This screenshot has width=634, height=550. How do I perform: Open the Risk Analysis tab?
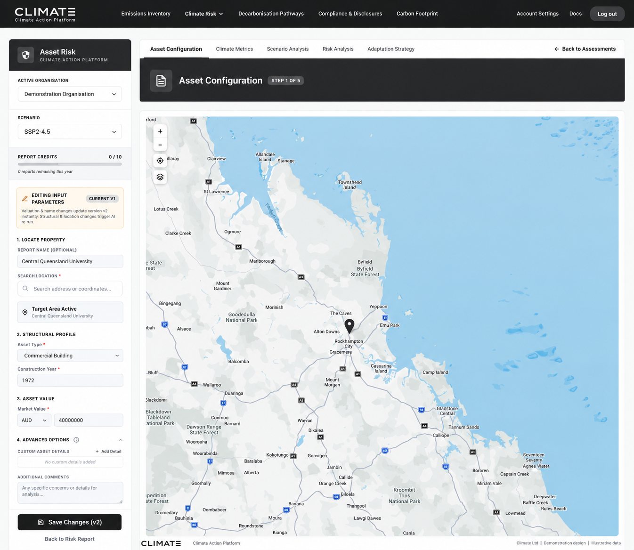pyautogui.click(x=338, y=49)
